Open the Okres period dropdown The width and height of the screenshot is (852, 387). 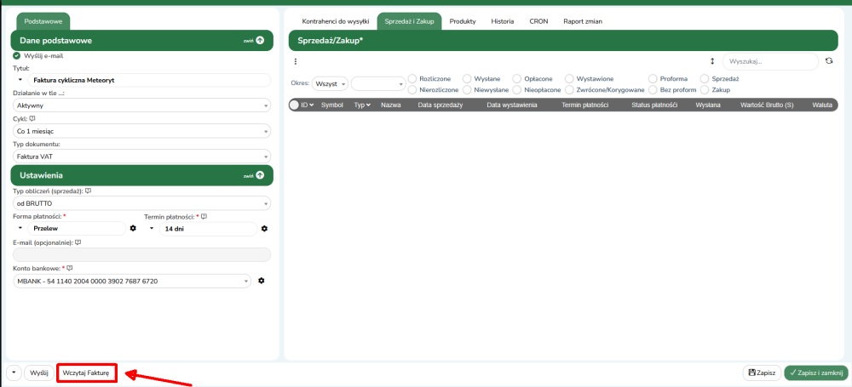[x=331, y=84]
